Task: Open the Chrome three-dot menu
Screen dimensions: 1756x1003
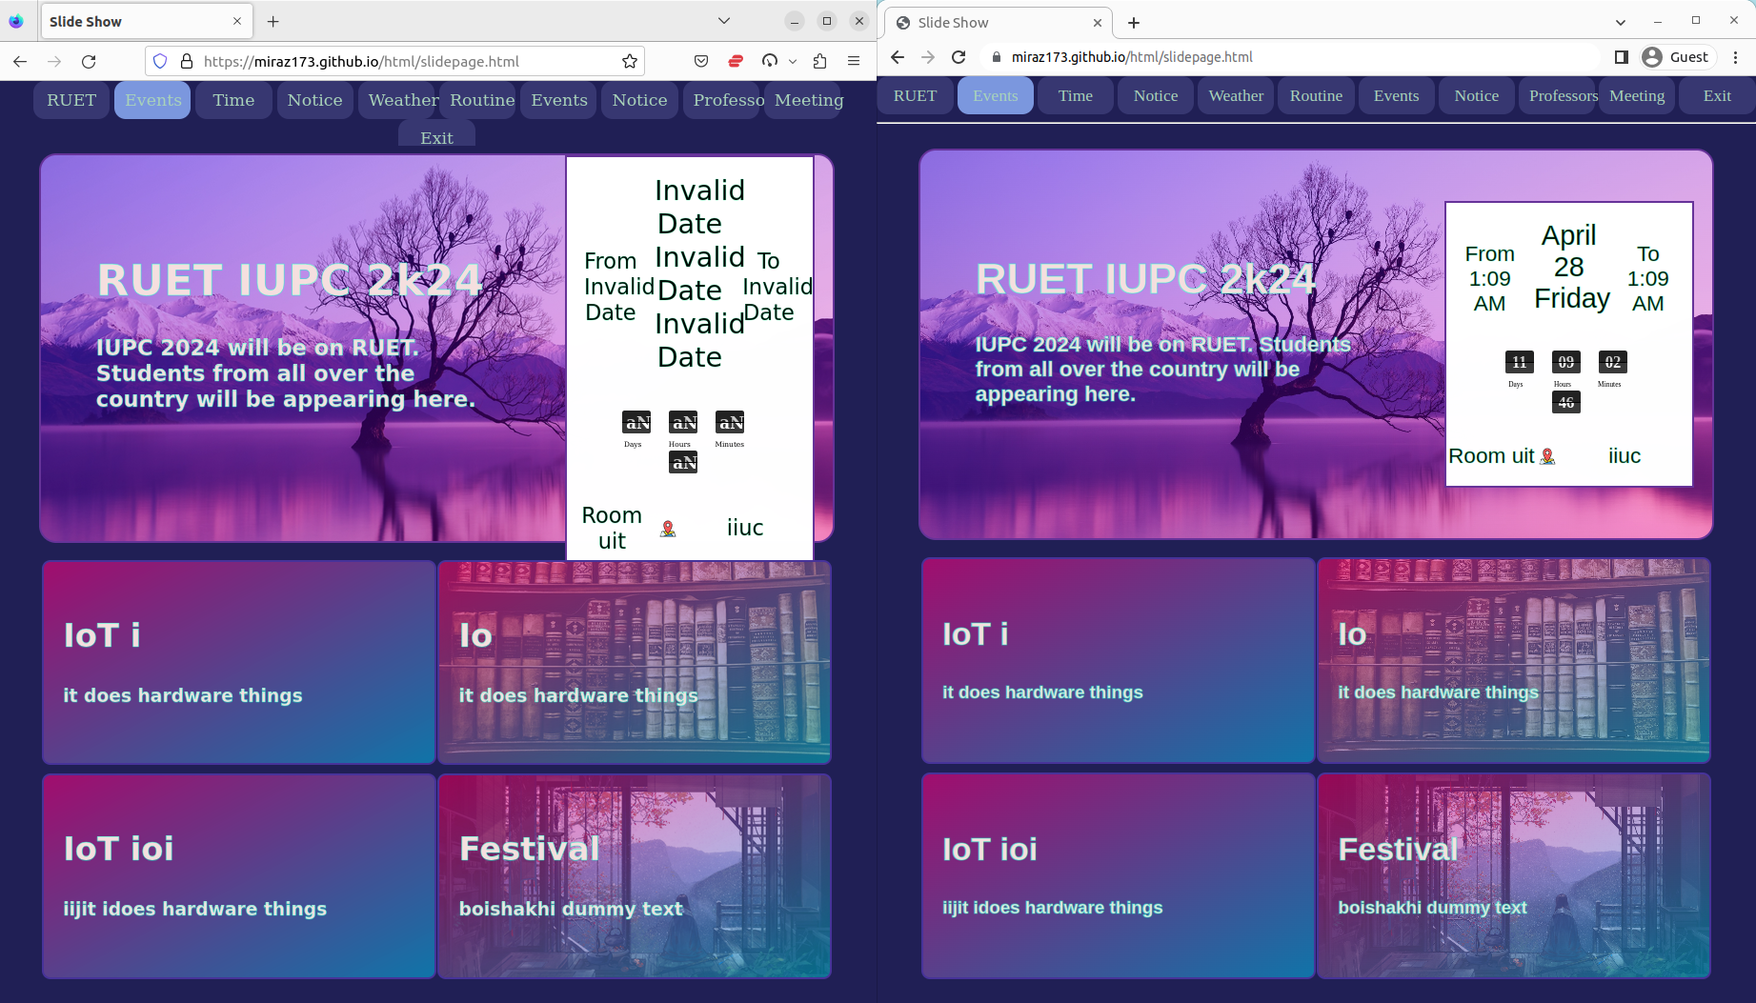Action: 1736,57
